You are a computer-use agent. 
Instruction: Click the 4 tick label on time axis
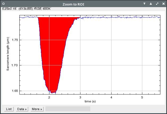point(111,97)
